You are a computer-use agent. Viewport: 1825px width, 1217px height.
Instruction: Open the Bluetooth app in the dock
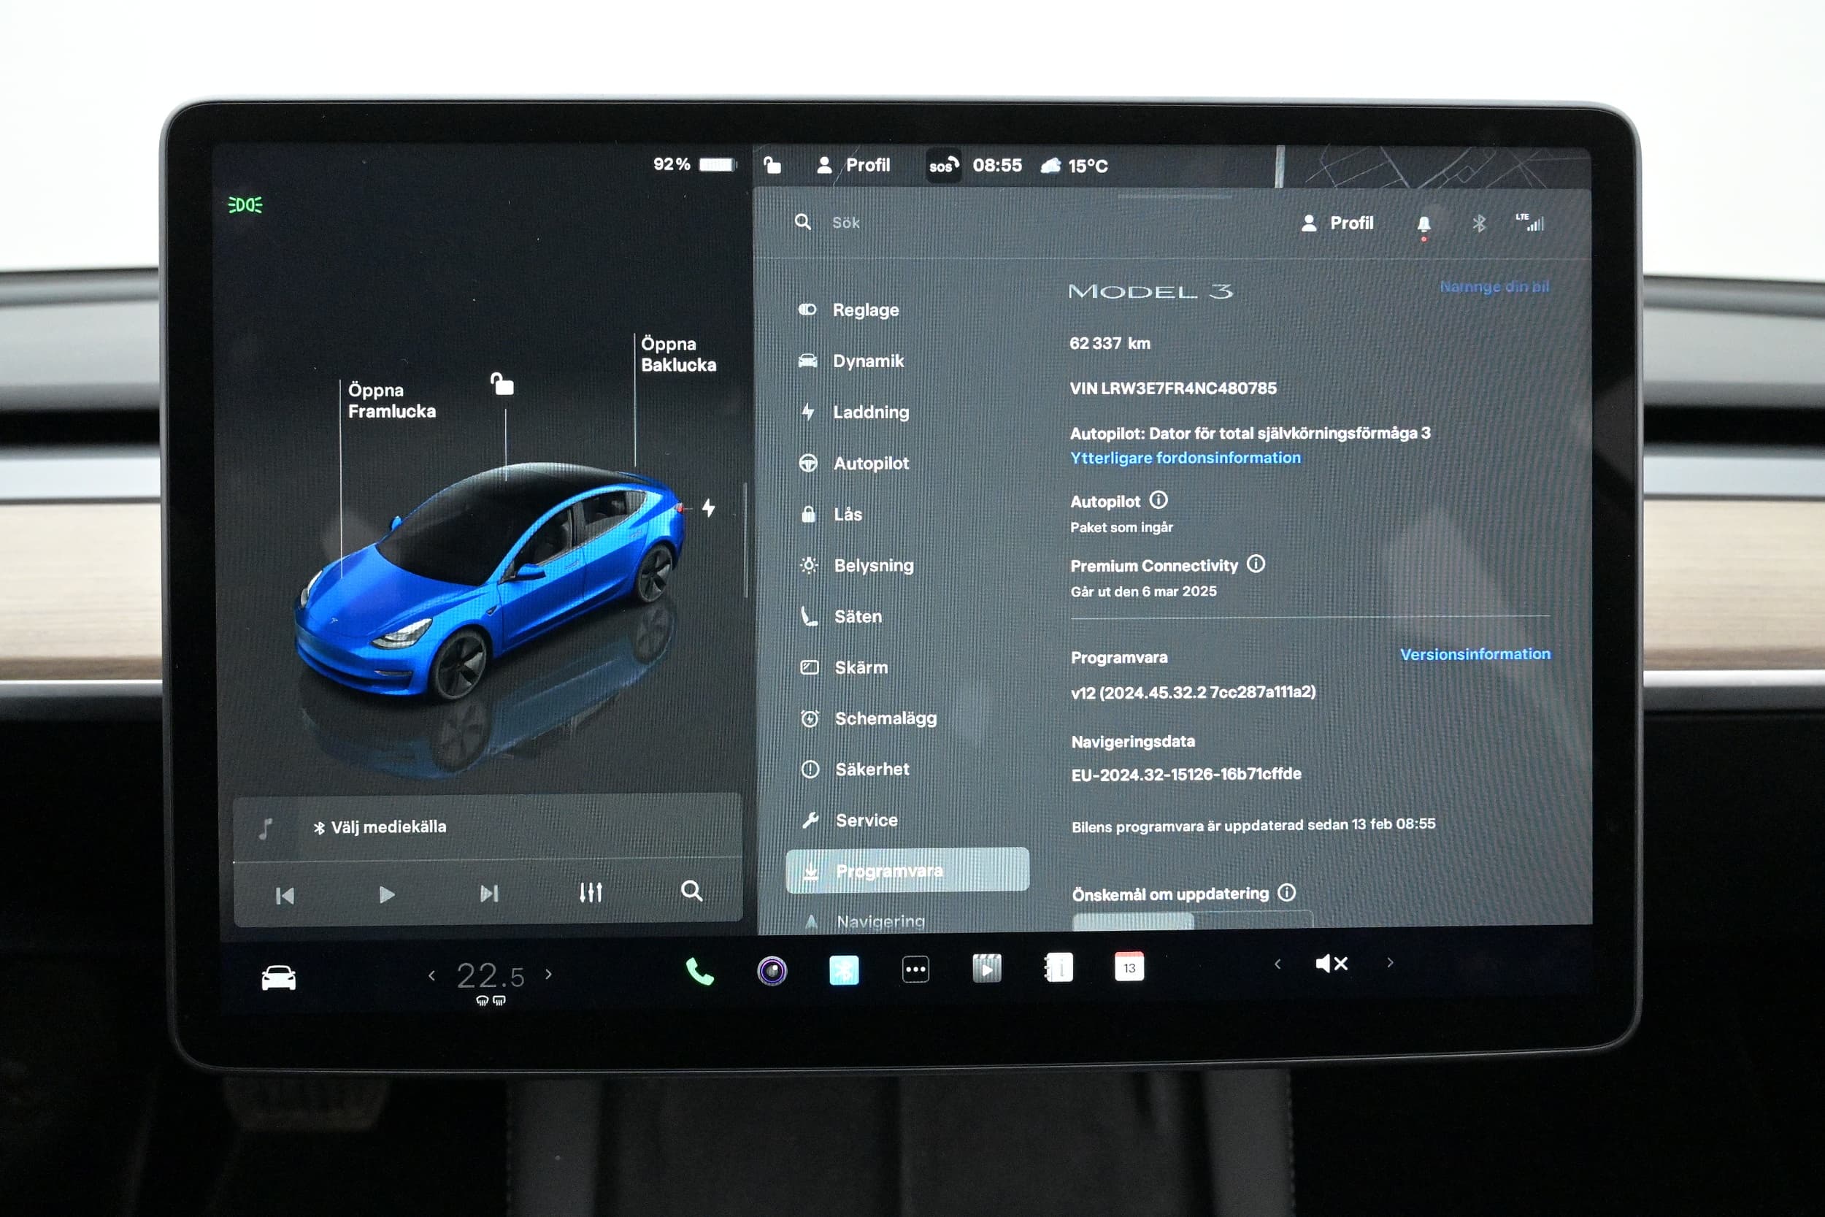[843, 970]
